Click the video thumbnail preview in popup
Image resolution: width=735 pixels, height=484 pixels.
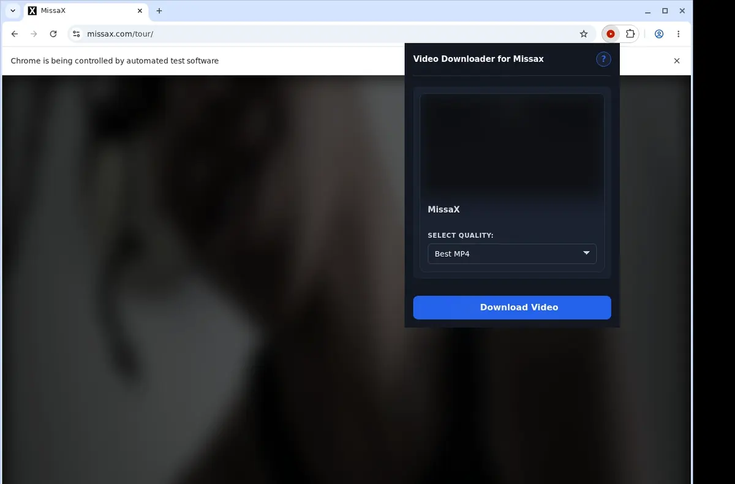point(512,146)
